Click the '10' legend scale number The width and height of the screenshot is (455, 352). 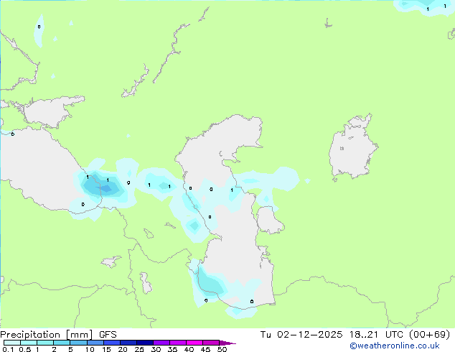90,349
